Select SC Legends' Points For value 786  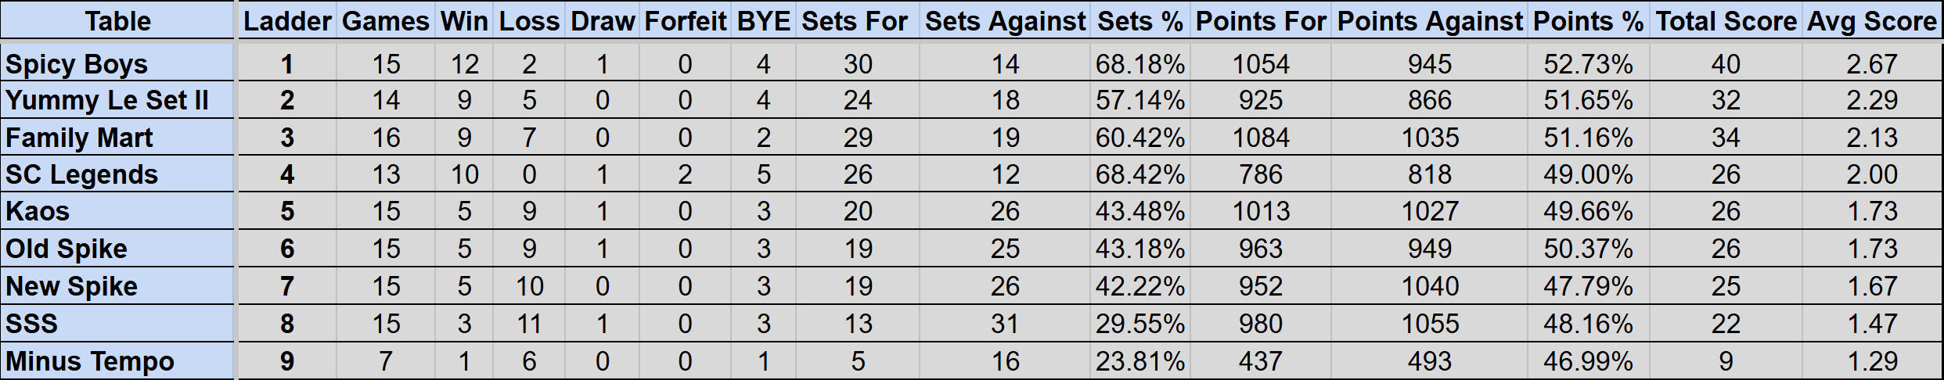pyautogui.click(x=1261, y=174)
